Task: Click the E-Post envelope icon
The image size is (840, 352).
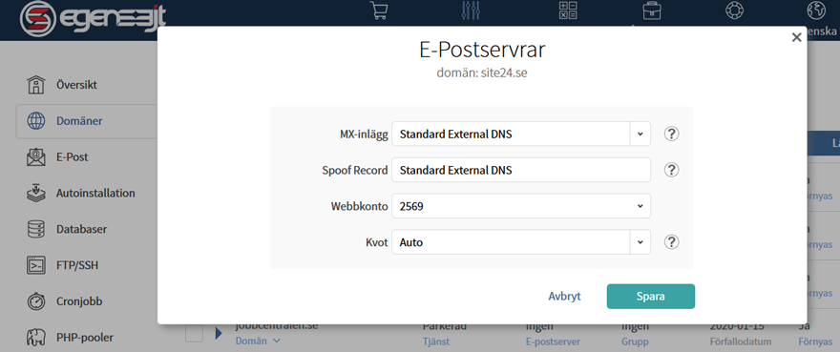Action: 36,157
